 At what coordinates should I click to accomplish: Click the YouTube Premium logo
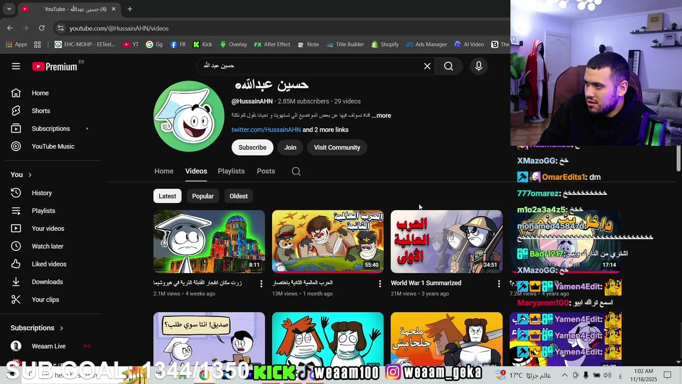54,66
